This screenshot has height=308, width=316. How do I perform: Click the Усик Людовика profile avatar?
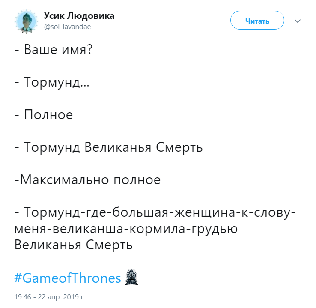click(27, 21)
